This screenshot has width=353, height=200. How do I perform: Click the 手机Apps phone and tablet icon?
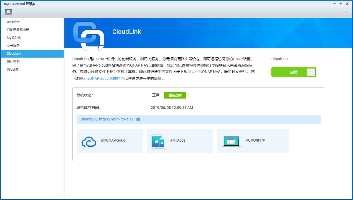158,141
